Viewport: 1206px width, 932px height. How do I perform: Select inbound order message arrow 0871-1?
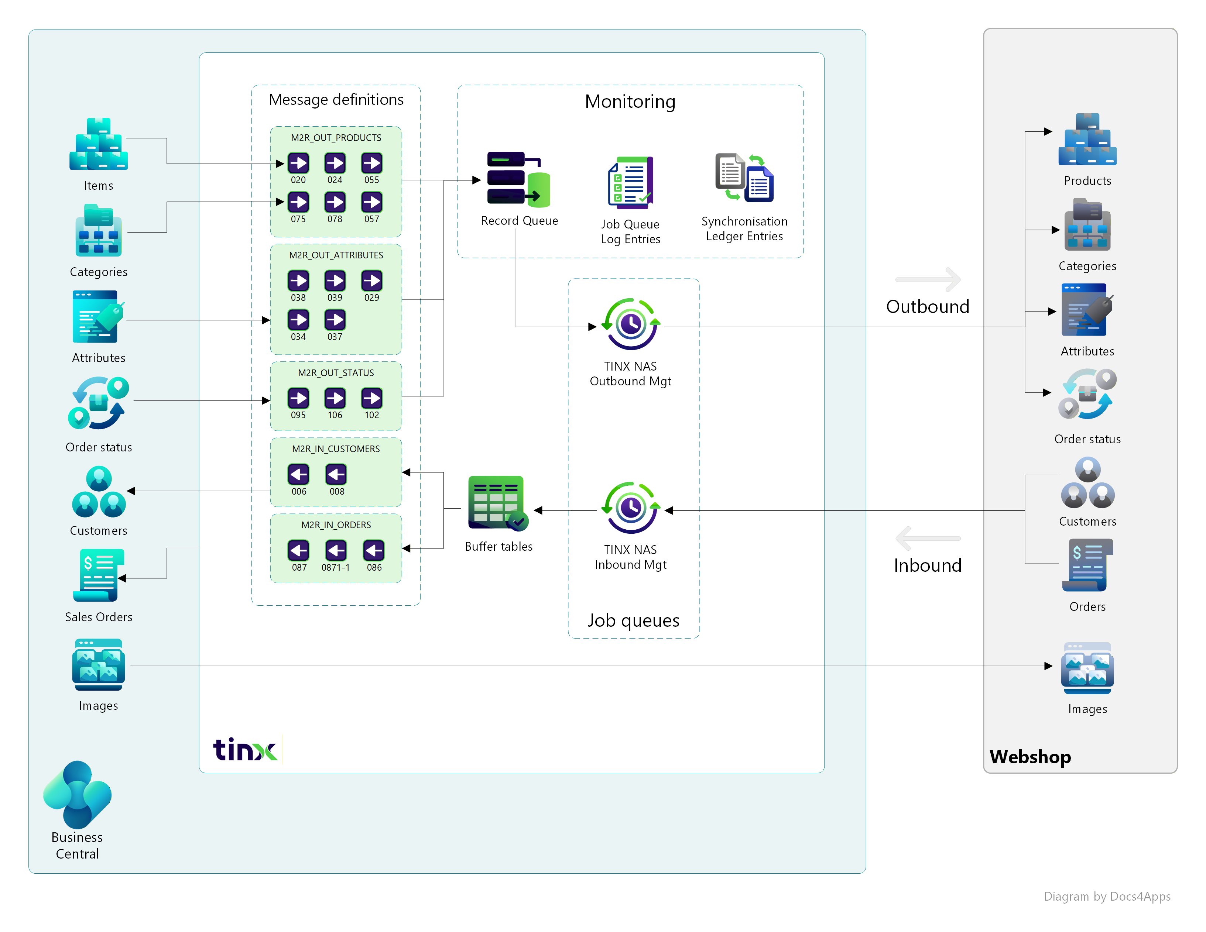click(x=336, y=550)
